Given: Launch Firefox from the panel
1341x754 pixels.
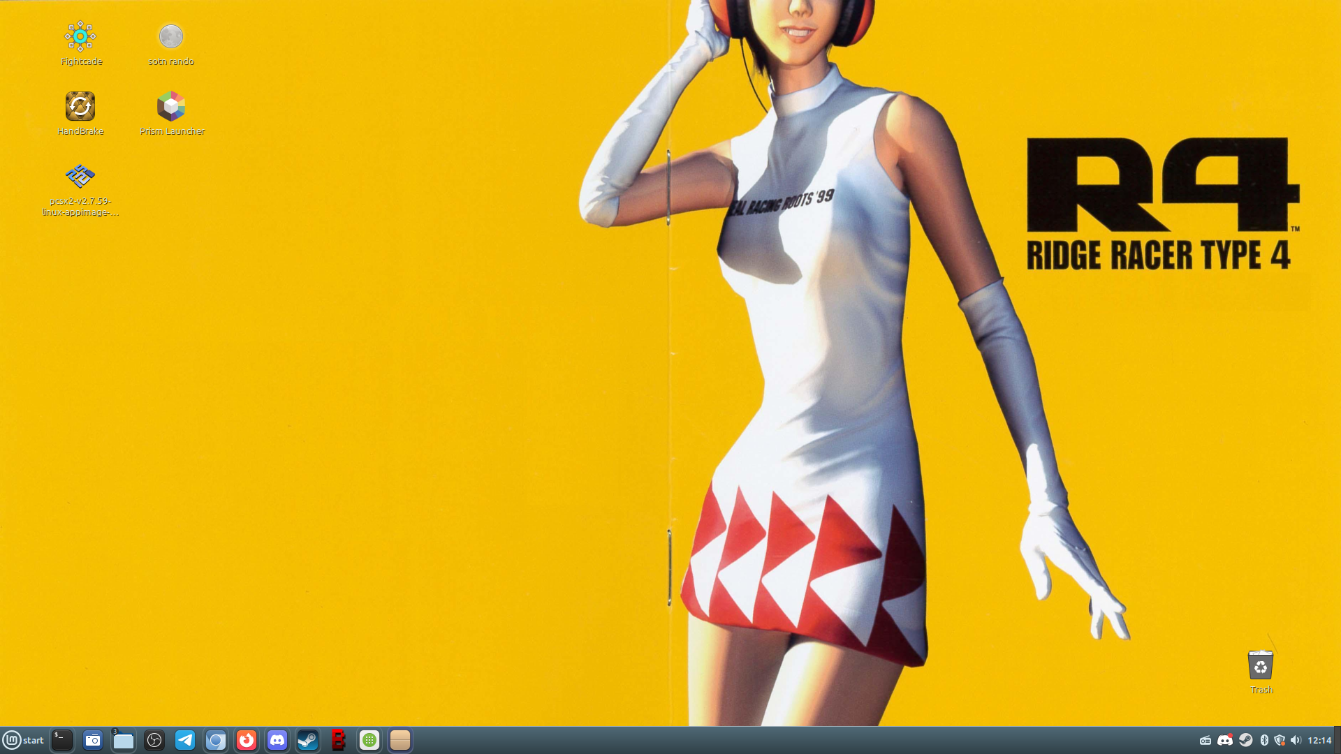Looking at the screenshot, I should [x=247, y=740].
